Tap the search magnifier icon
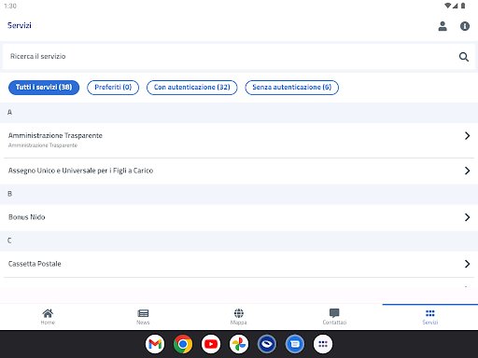This screenshot has width=478, height=358. pyautogui.click(x=464, y=57)
